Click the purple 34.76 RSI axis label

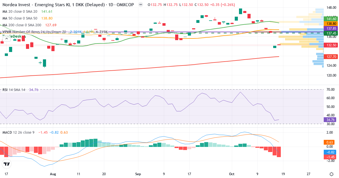[330, 120]
